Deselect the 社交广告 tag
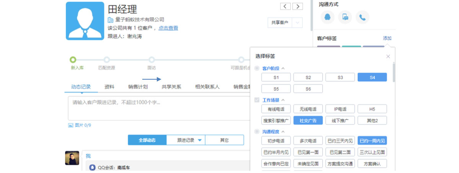Viewport: 459px width, 173px height. pos(308,120)
